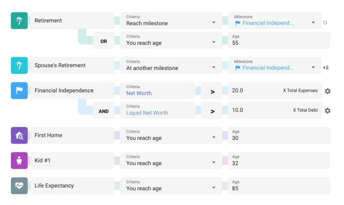This screenshot has height=205, width=344.
Task: Click the First Home house icon
Action: 19,135
